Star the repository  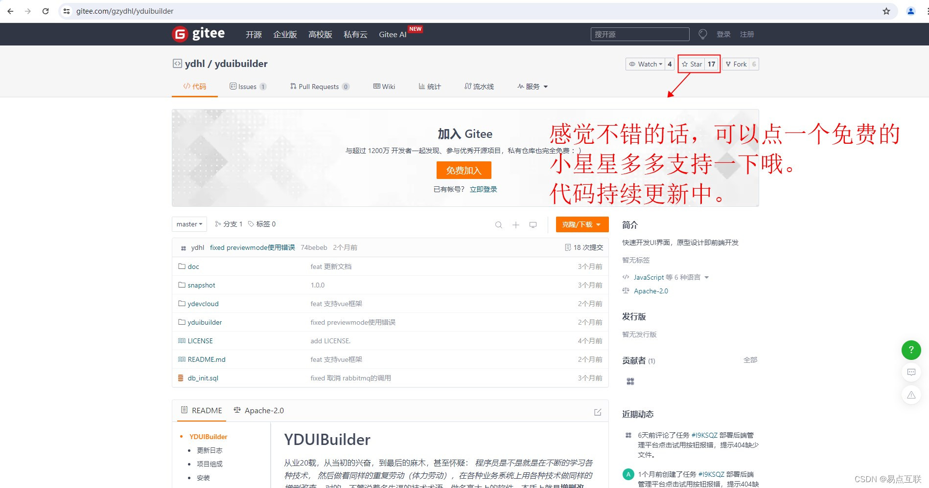pos(692,64)
